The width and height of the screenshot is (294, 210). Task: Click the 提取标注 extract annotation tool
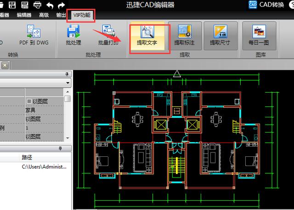185,36
